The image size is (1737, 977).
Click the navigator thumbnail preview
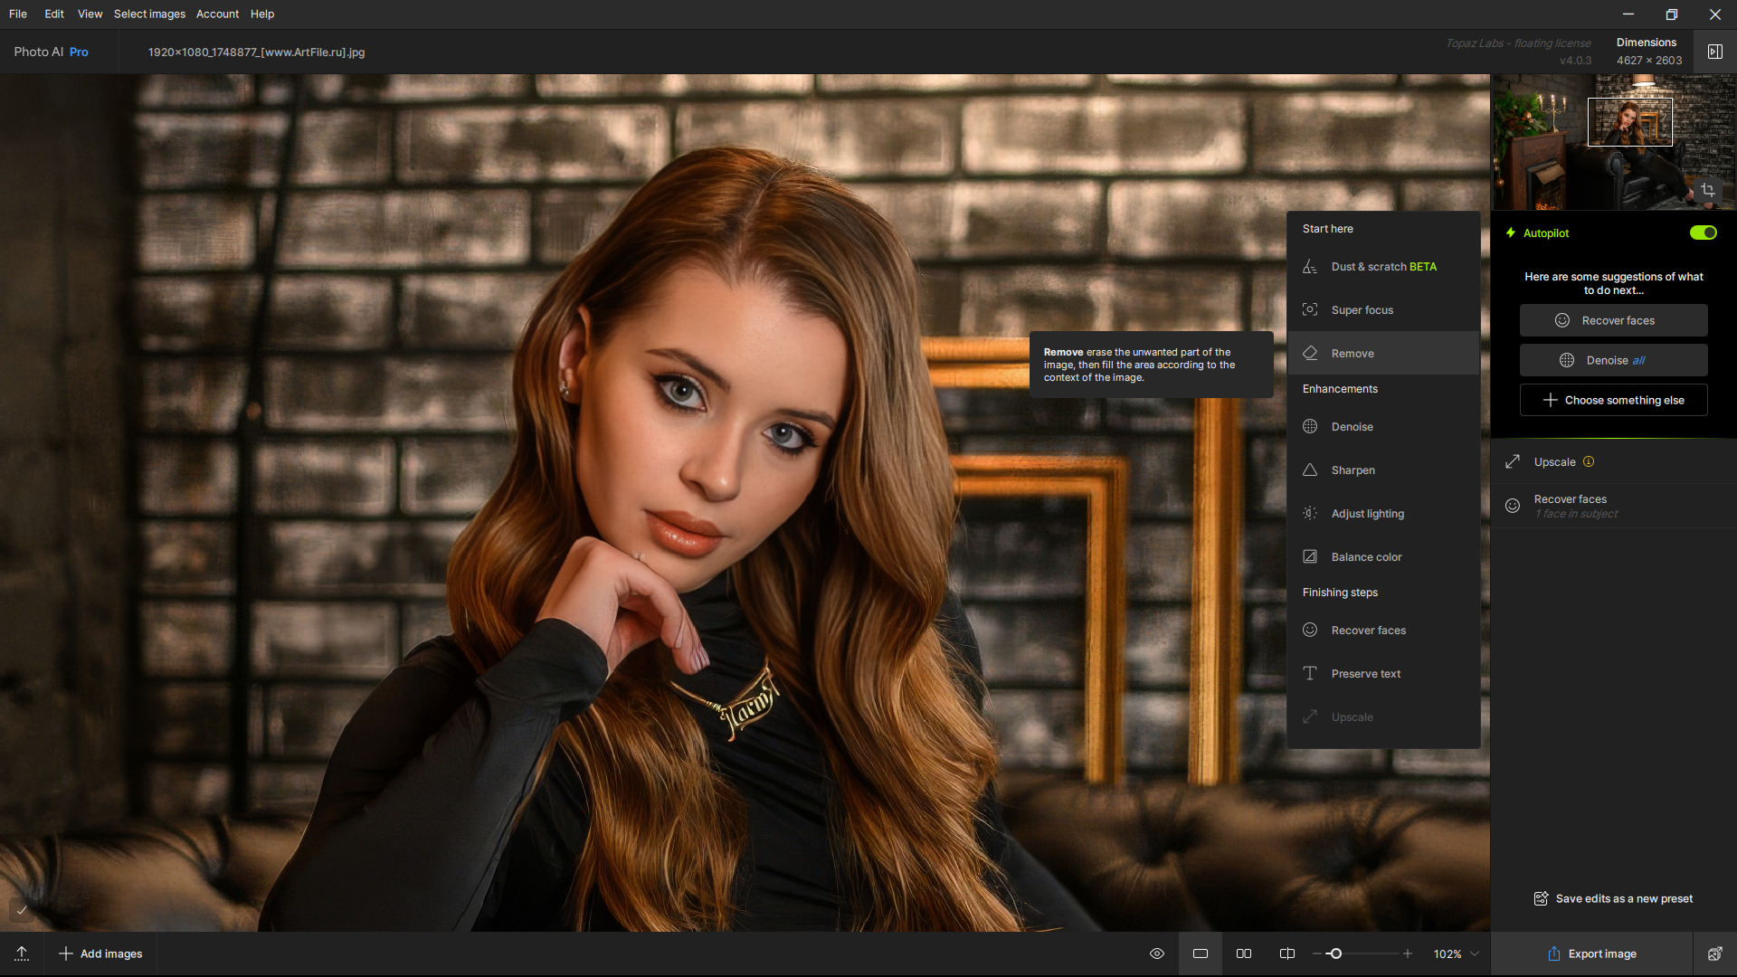(1613, 142)
